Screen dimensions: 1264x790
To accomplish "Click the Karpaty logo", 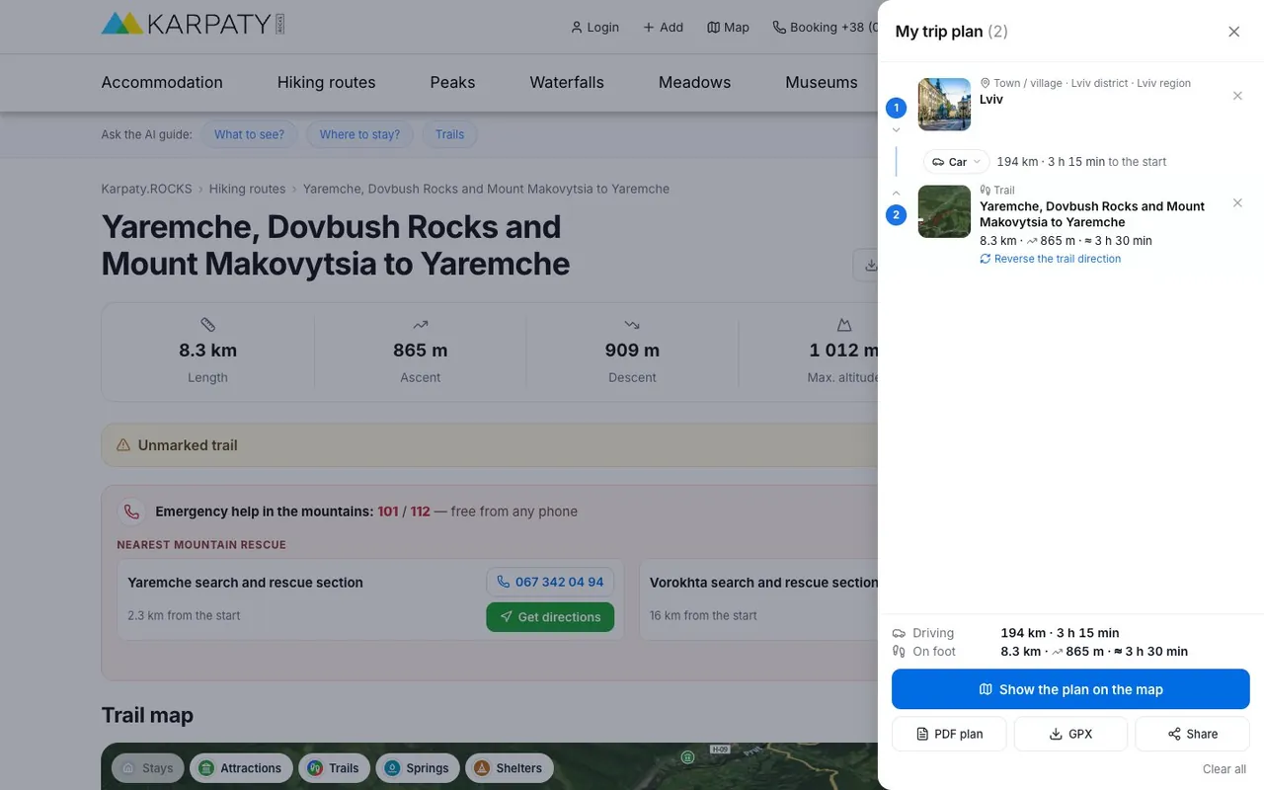I will (193, 24).
